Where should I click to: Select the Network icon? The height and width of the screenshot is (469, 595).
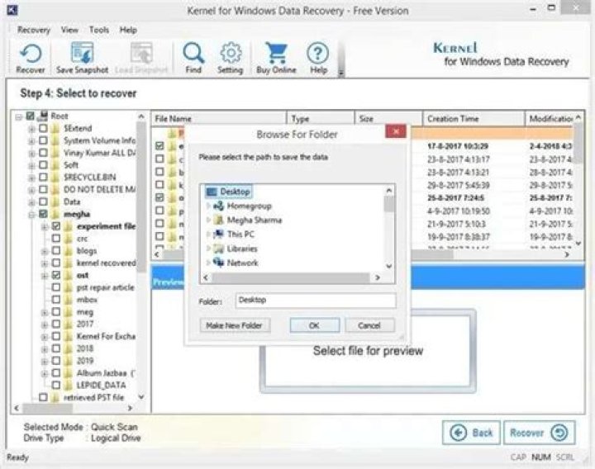pyautogui.click(x=218, y=263)
